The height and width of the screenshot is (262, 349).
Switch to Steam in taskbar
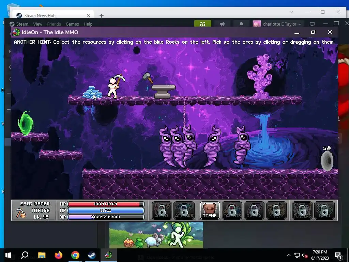(92, 255)
